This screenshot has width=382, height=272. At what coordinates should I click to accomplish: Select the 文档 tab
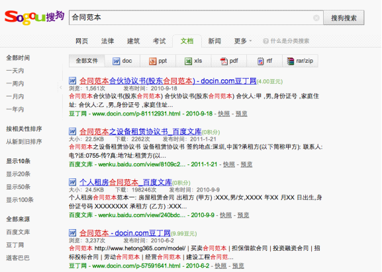coord(187,41)
